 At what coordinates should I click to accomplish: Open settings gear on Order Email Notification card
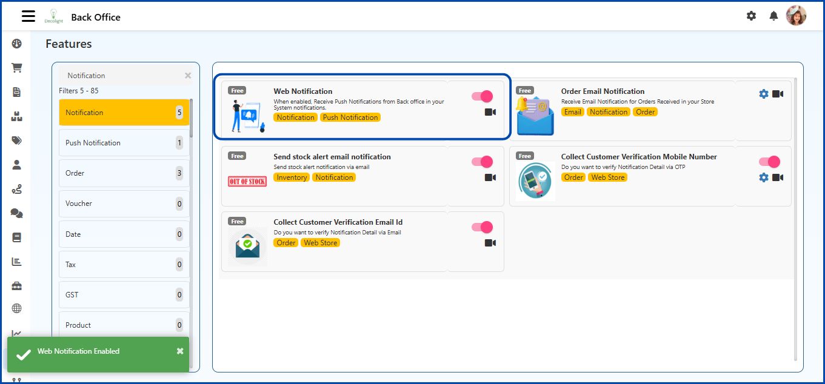tap(763, 94)
